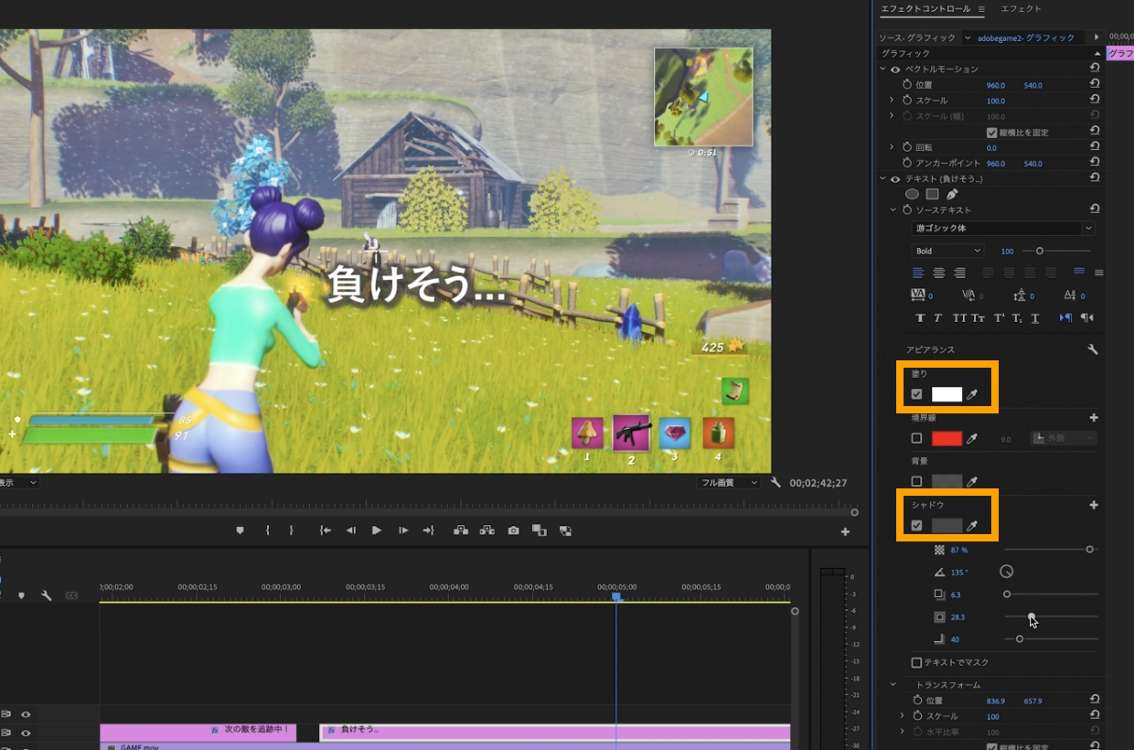Add marker in program monitor

pos(240,530)
